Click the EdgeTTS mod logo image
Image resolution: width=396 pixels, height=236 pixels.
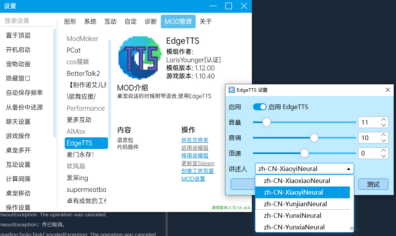[140, 58]
